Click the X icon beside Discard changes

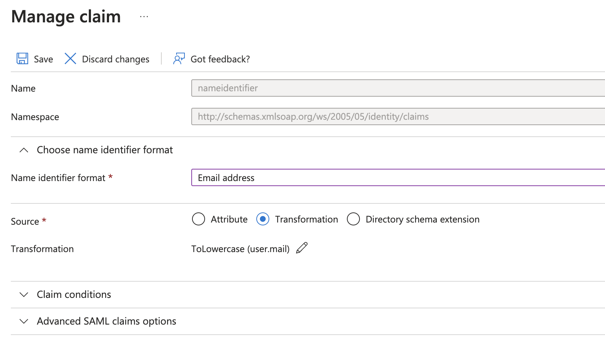[70, 58]
